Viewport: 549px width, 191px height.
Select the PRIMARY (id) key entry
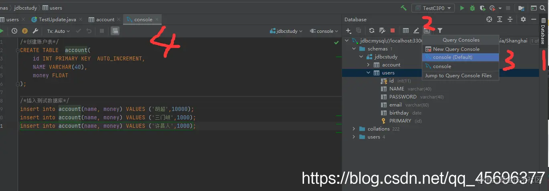tap(401, 121)
